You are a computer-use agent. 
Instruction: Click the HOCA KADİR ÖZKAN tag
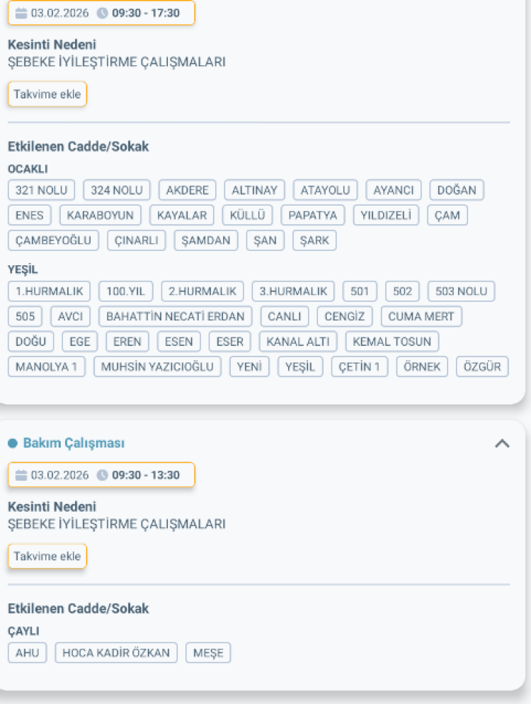117,653
